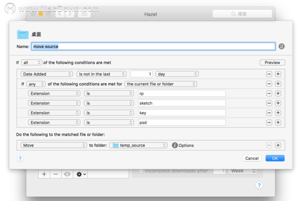Show all preferences grid button in Hazel toolbar
Image resolution: width=304 pixels, height=201 pixels.
click(x=84, y=14)
